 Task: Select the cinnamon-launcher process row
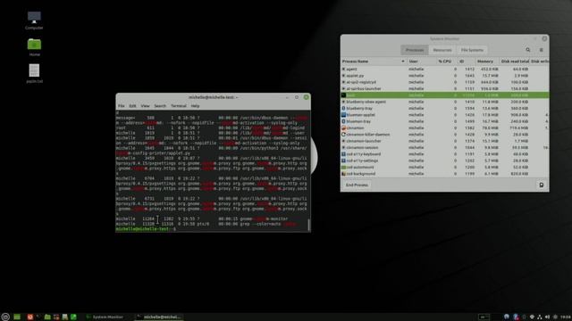[x=444, y=141]
